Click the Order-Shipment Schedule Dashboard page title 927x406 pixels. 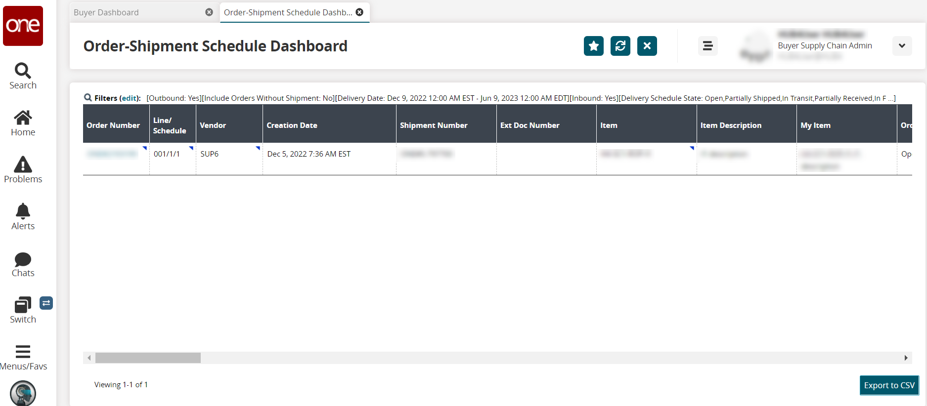pyautogui.click(x=216, y=46)
